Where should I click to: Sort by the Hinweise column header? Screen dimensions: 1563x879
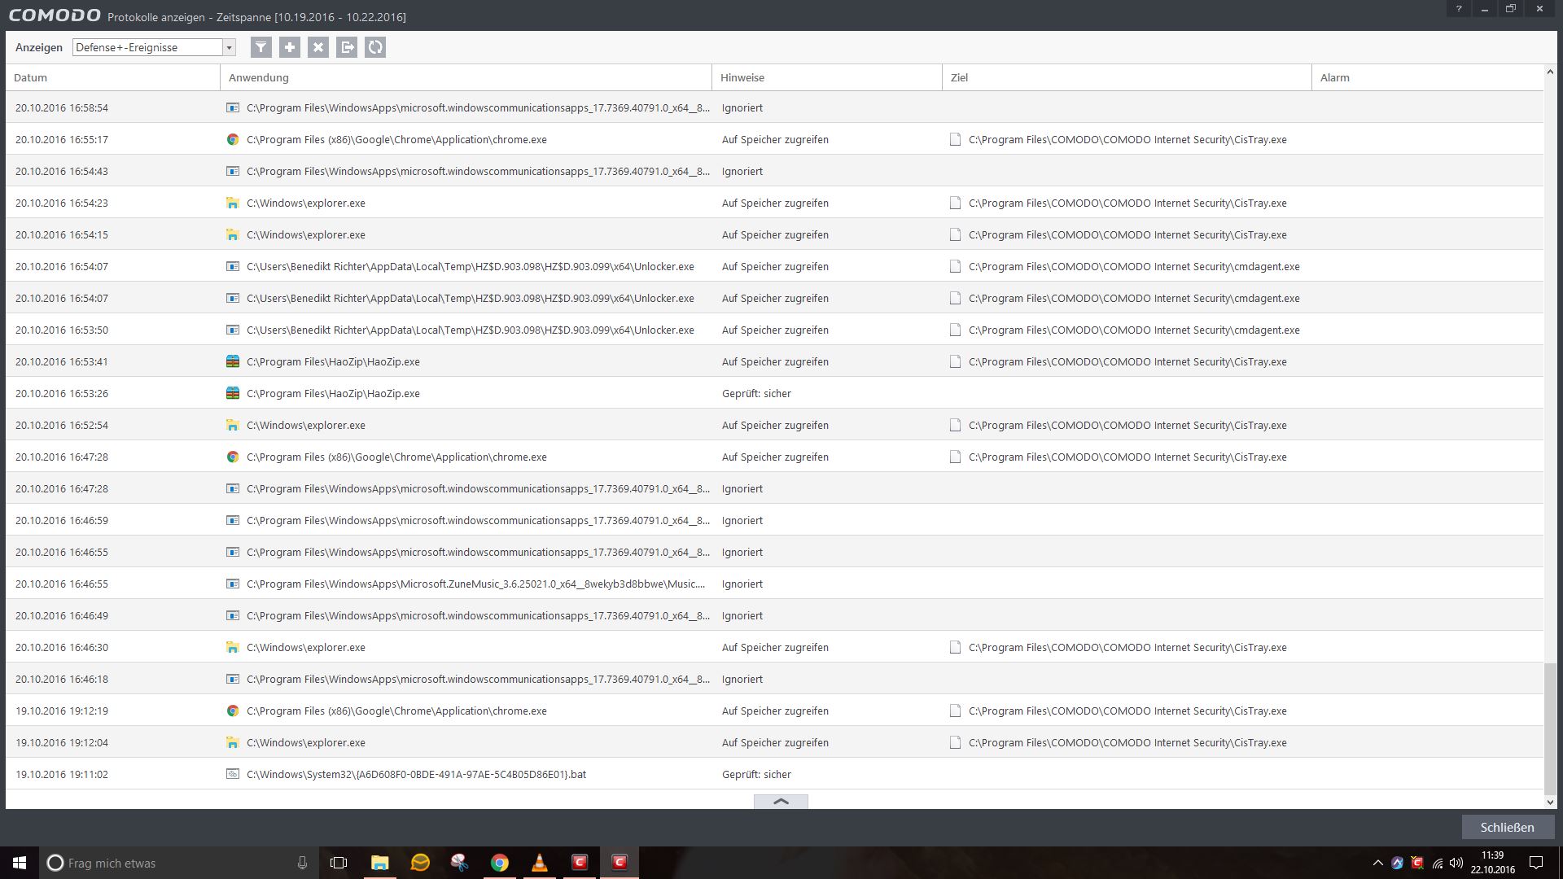coord(742,78)
